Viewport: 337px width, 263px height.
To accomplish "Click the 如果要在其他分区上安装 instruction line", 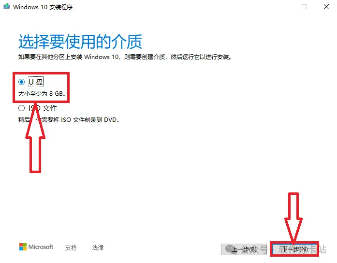I will coord(125,57).
